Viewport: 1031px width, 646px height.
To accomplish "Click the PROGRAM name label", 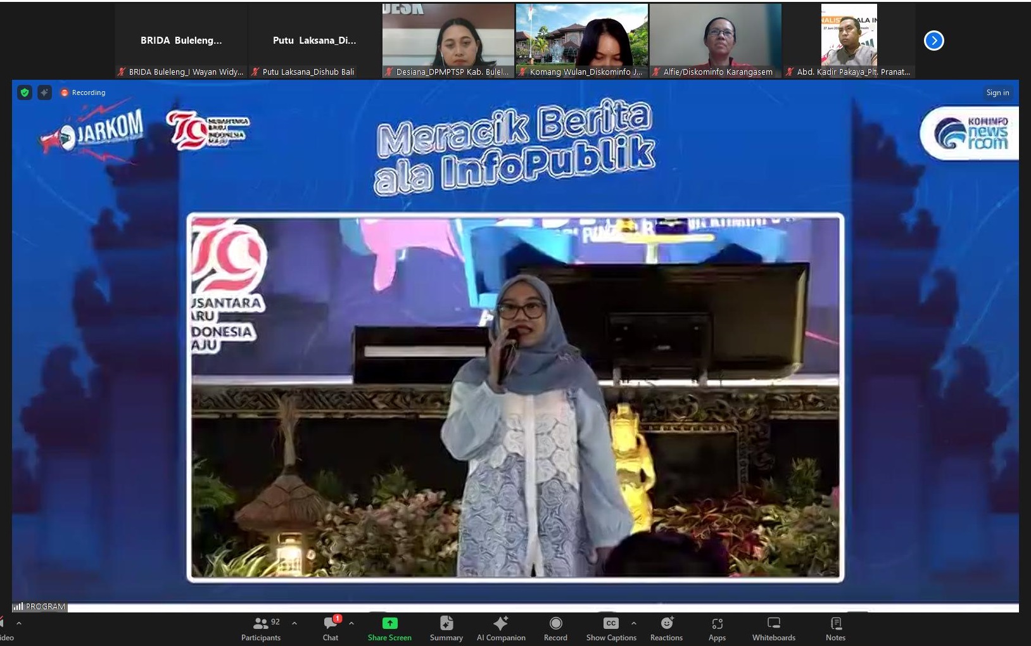I will 39,606.
